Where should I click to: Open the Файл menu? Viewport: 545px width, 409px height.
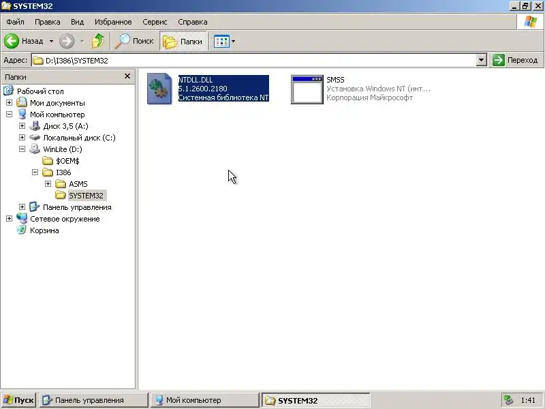click(x=15, y=22)
